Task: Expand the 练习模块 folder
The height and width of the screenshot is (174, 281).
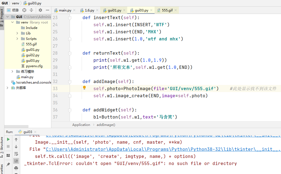Action: point(12,72)
